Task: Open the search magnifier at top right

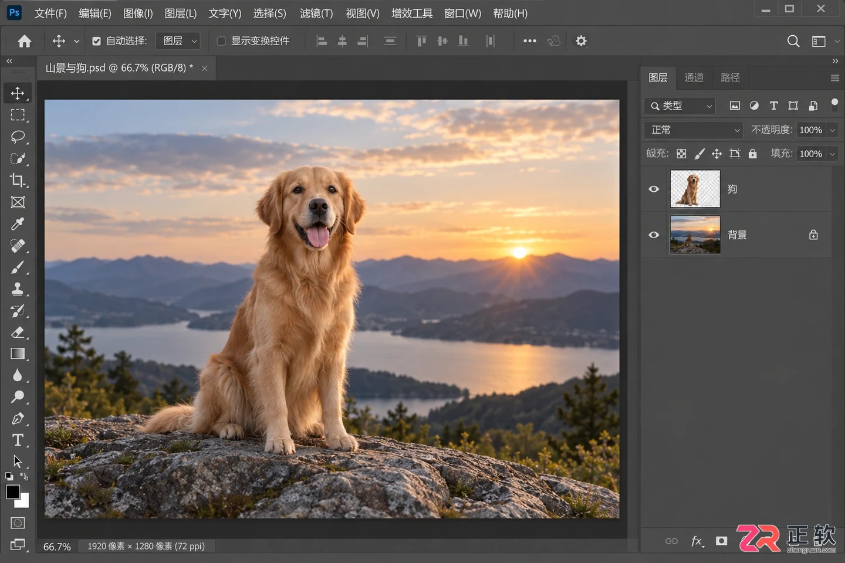Action: click(793, 41)
